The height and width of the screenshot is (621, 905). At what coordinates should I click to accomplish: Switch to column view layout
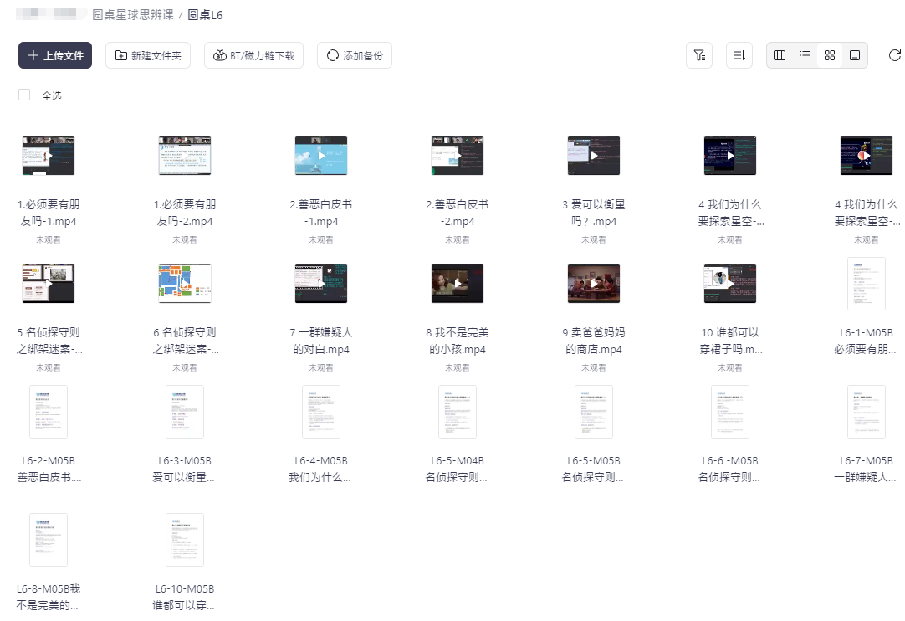[x=780, y=55]
